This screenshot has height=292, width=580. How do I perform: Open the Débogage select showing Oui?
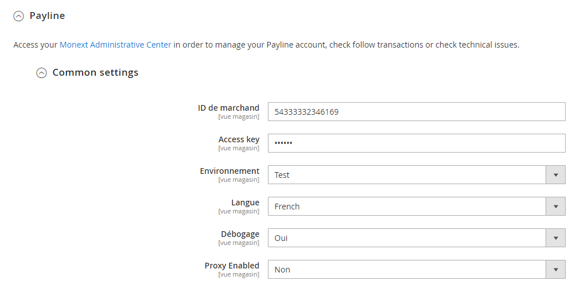pos(407,238)
